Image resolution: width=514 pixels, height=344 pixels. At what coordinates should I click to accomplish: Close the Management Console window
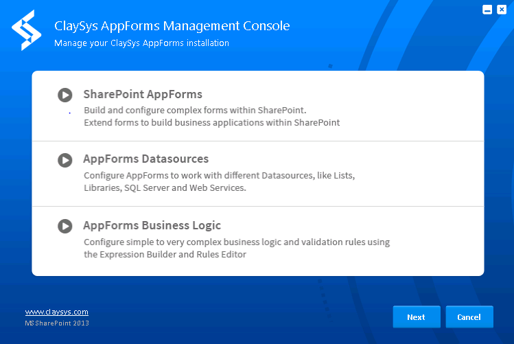(502, 10)
